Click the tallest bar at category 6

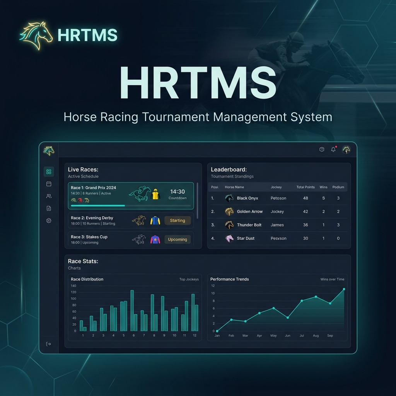click(132, 311)
